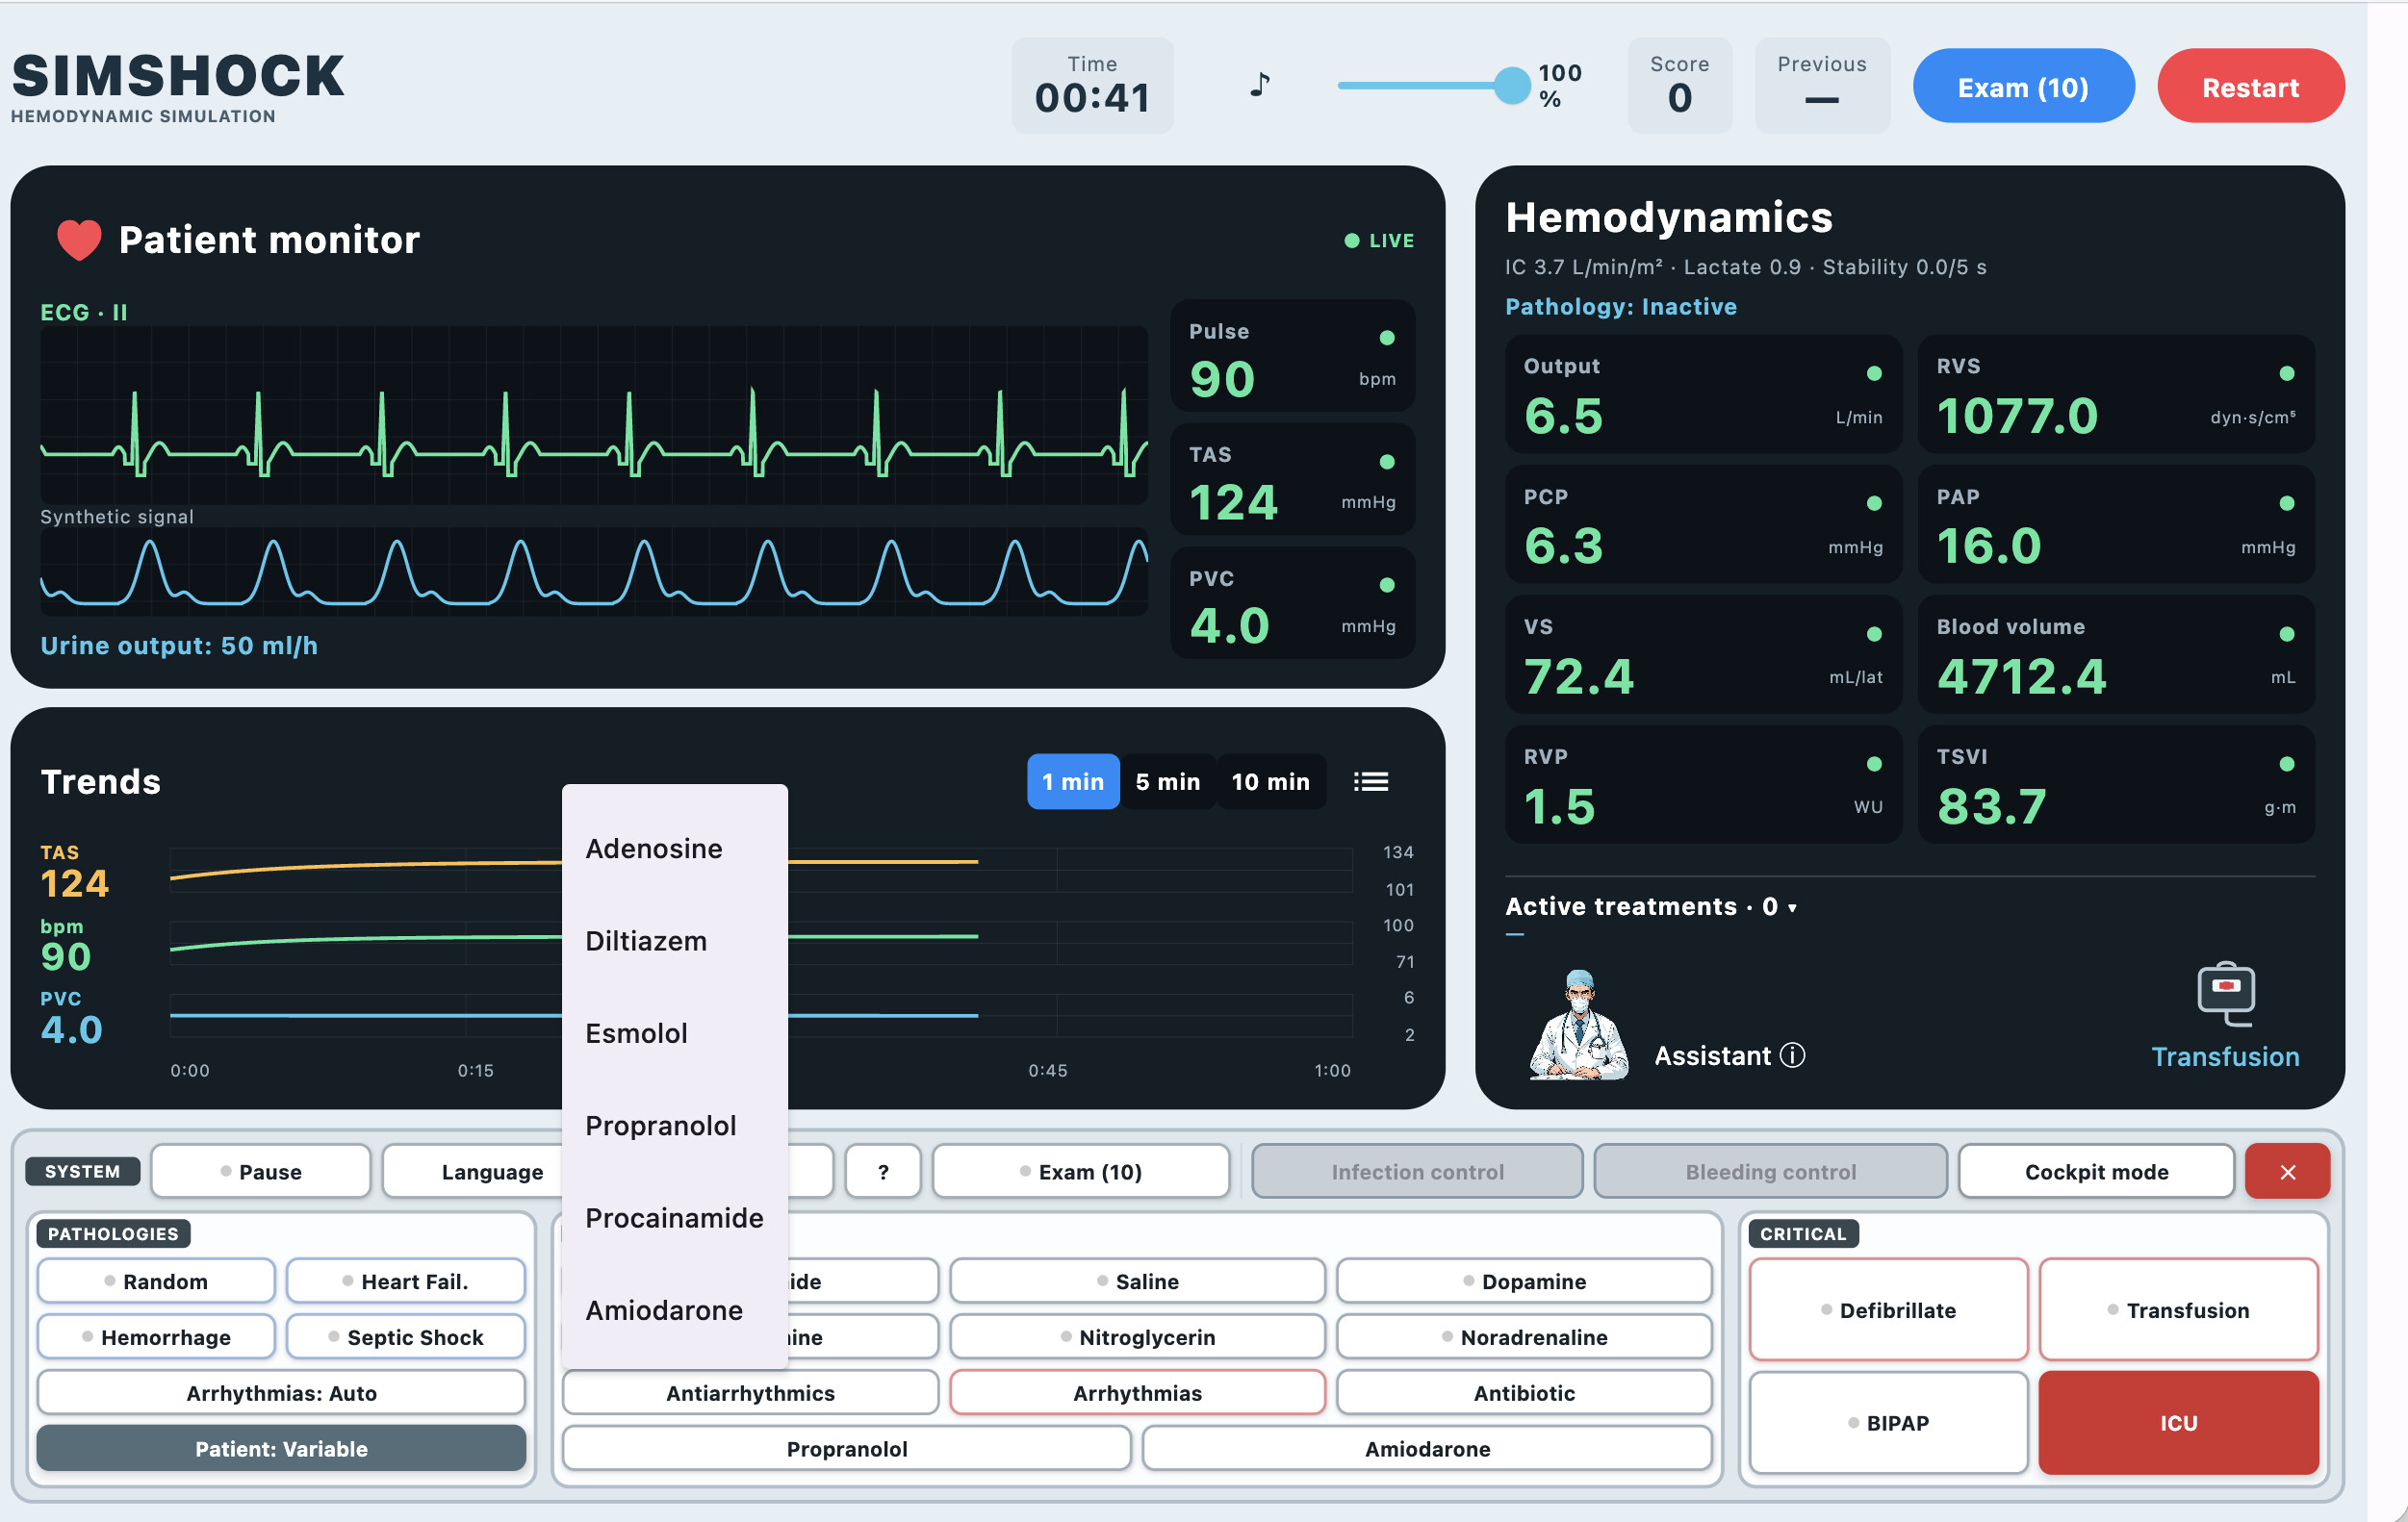
Task: Toggle the Defibrillate button
Action: (x=1888, y=1309)
